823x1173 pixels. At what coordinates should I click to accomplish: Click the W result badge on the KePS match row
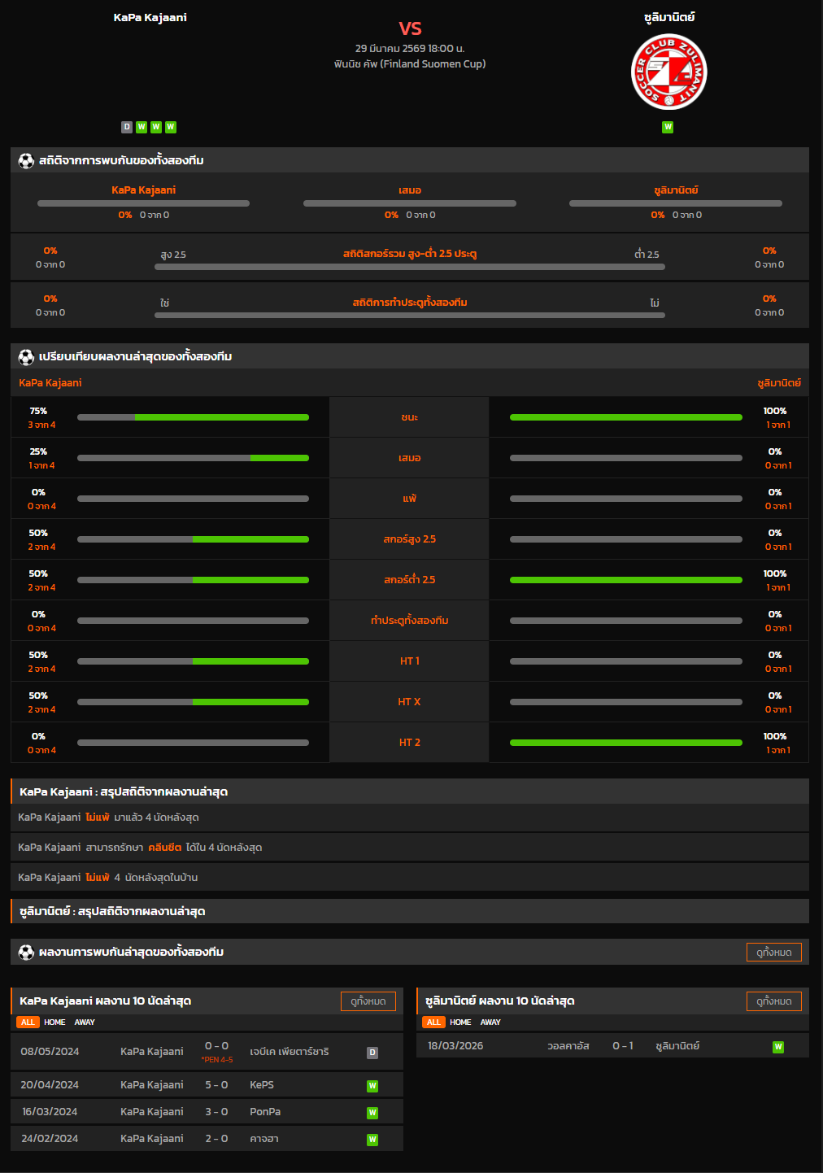(x=372, y=1085)
